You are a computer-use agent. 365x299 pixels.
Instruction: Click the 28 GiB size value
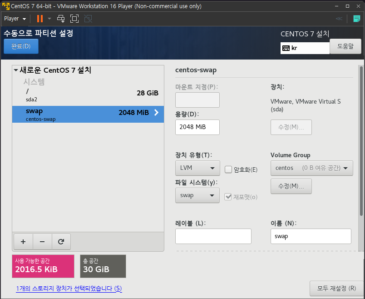[148, 93]
